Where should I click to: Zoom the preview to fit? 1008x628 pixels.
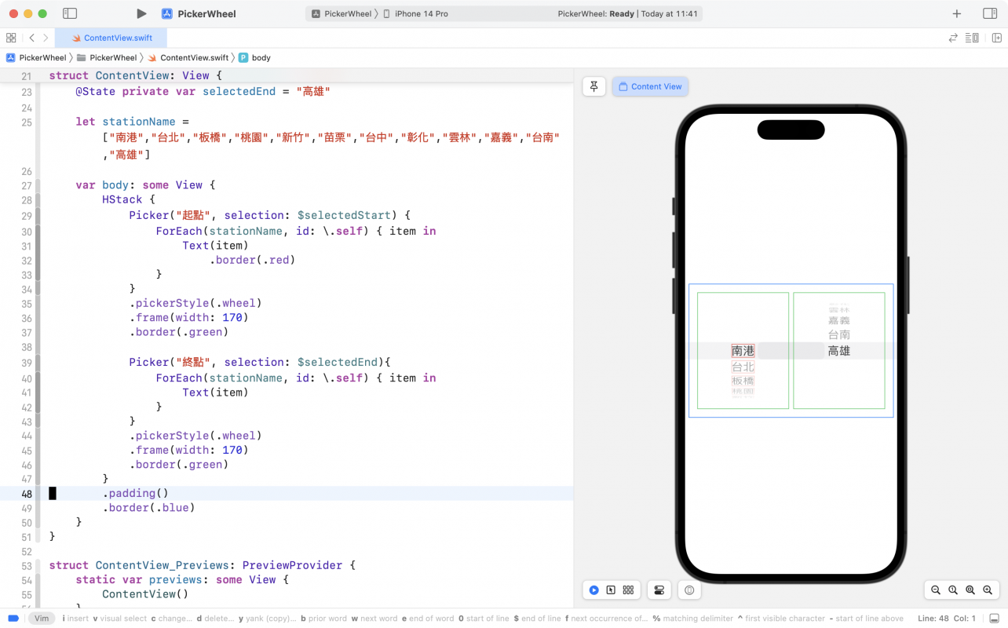point(970,590)
